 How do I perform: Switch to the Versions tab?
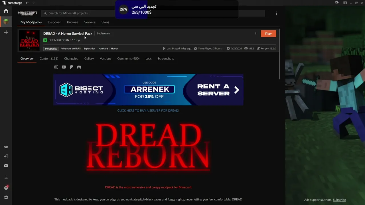[106, 59]
